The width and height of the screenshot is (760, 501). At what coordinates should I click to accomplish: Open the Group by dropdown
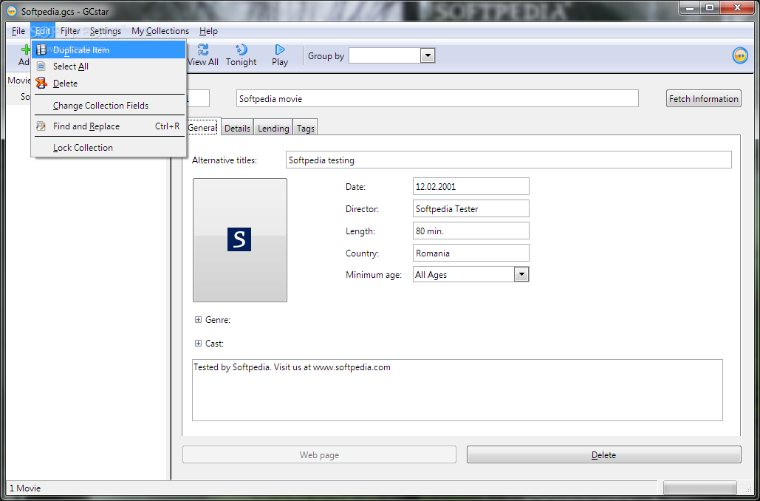coord(427,55)
